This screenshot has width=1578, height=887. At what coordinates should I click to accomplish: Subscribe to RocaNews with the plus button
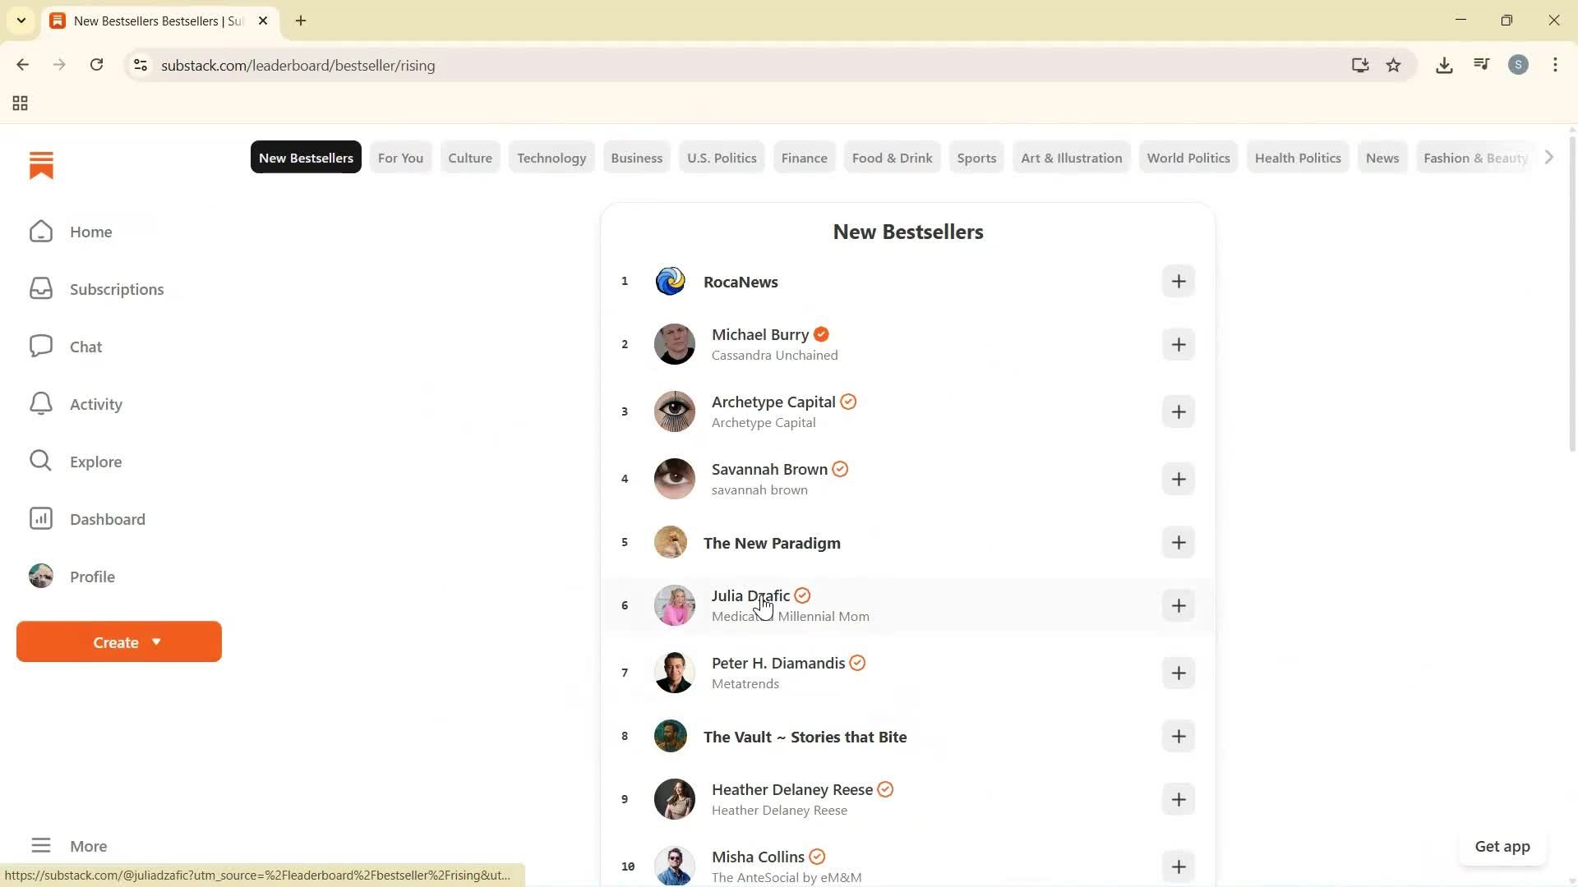click(x=1179, y=281)
